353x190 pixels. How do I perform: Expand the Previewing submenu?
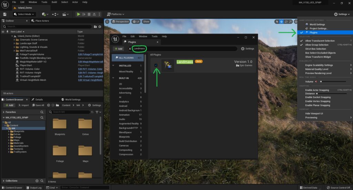pos(325,118)
